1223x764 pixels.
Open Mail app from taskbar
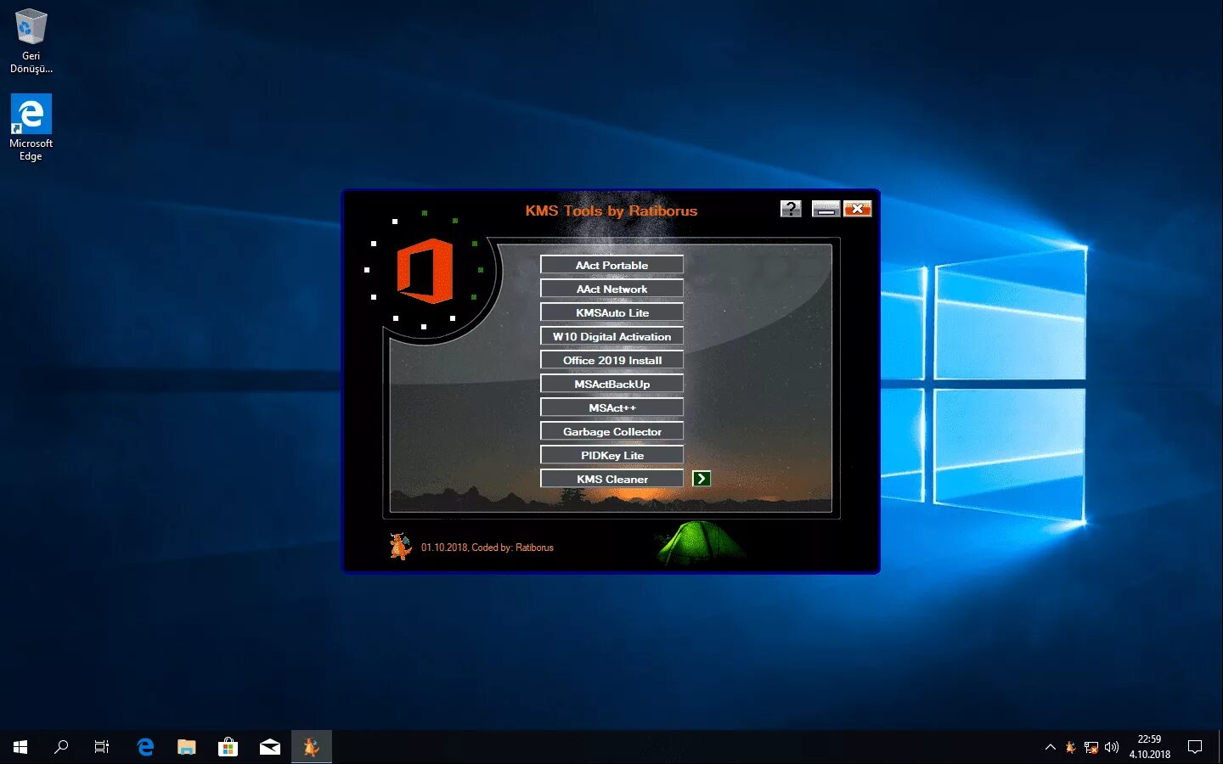point(270,747)
